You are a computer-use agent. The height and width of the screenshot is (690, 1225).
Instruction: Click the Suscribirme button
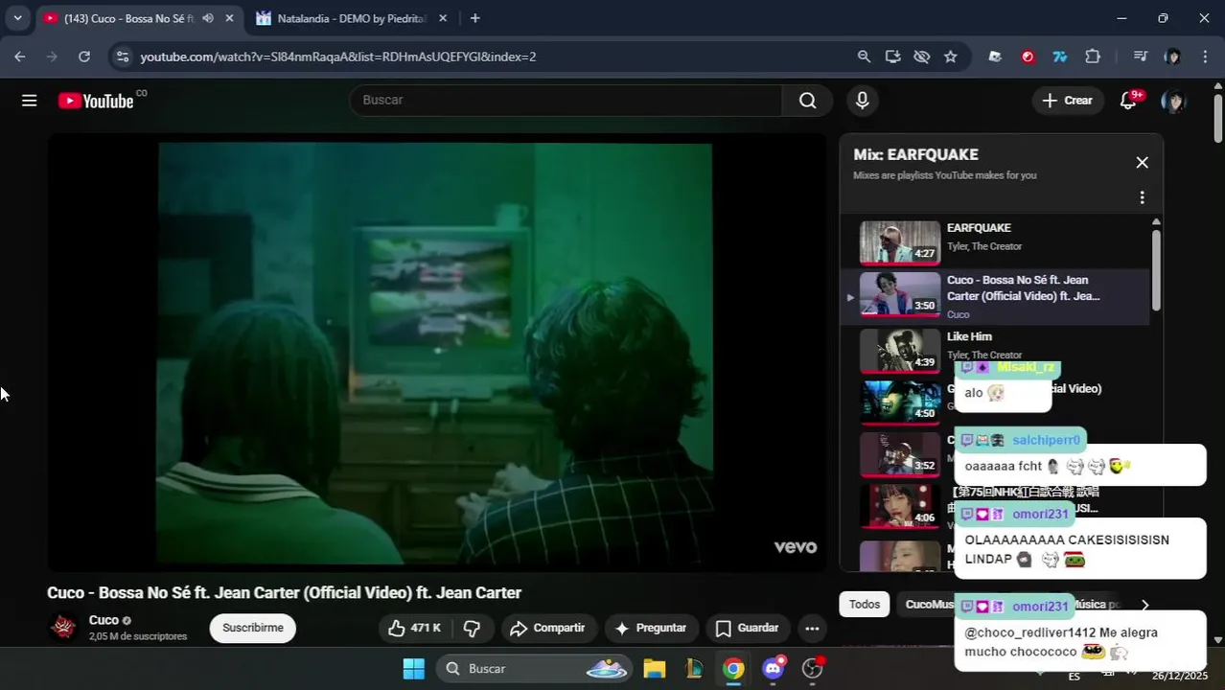(x=253, y=629)
